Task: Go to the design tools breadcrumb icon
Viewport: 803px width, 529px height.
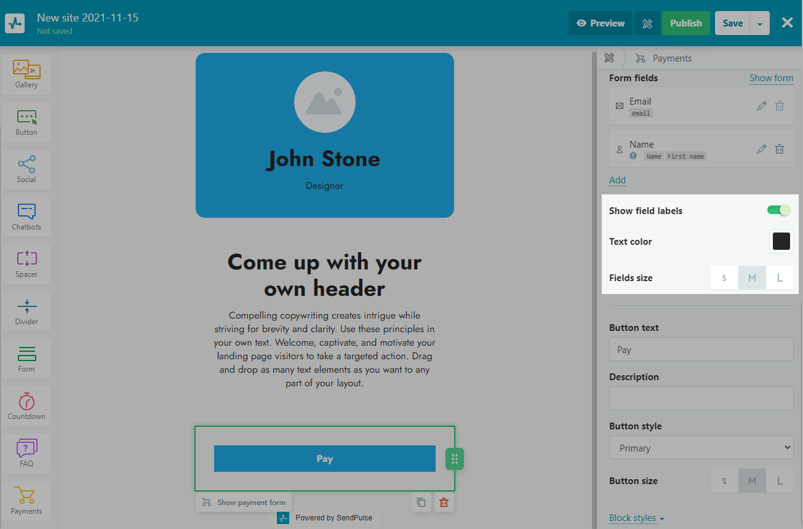Action: coord(609,58)
